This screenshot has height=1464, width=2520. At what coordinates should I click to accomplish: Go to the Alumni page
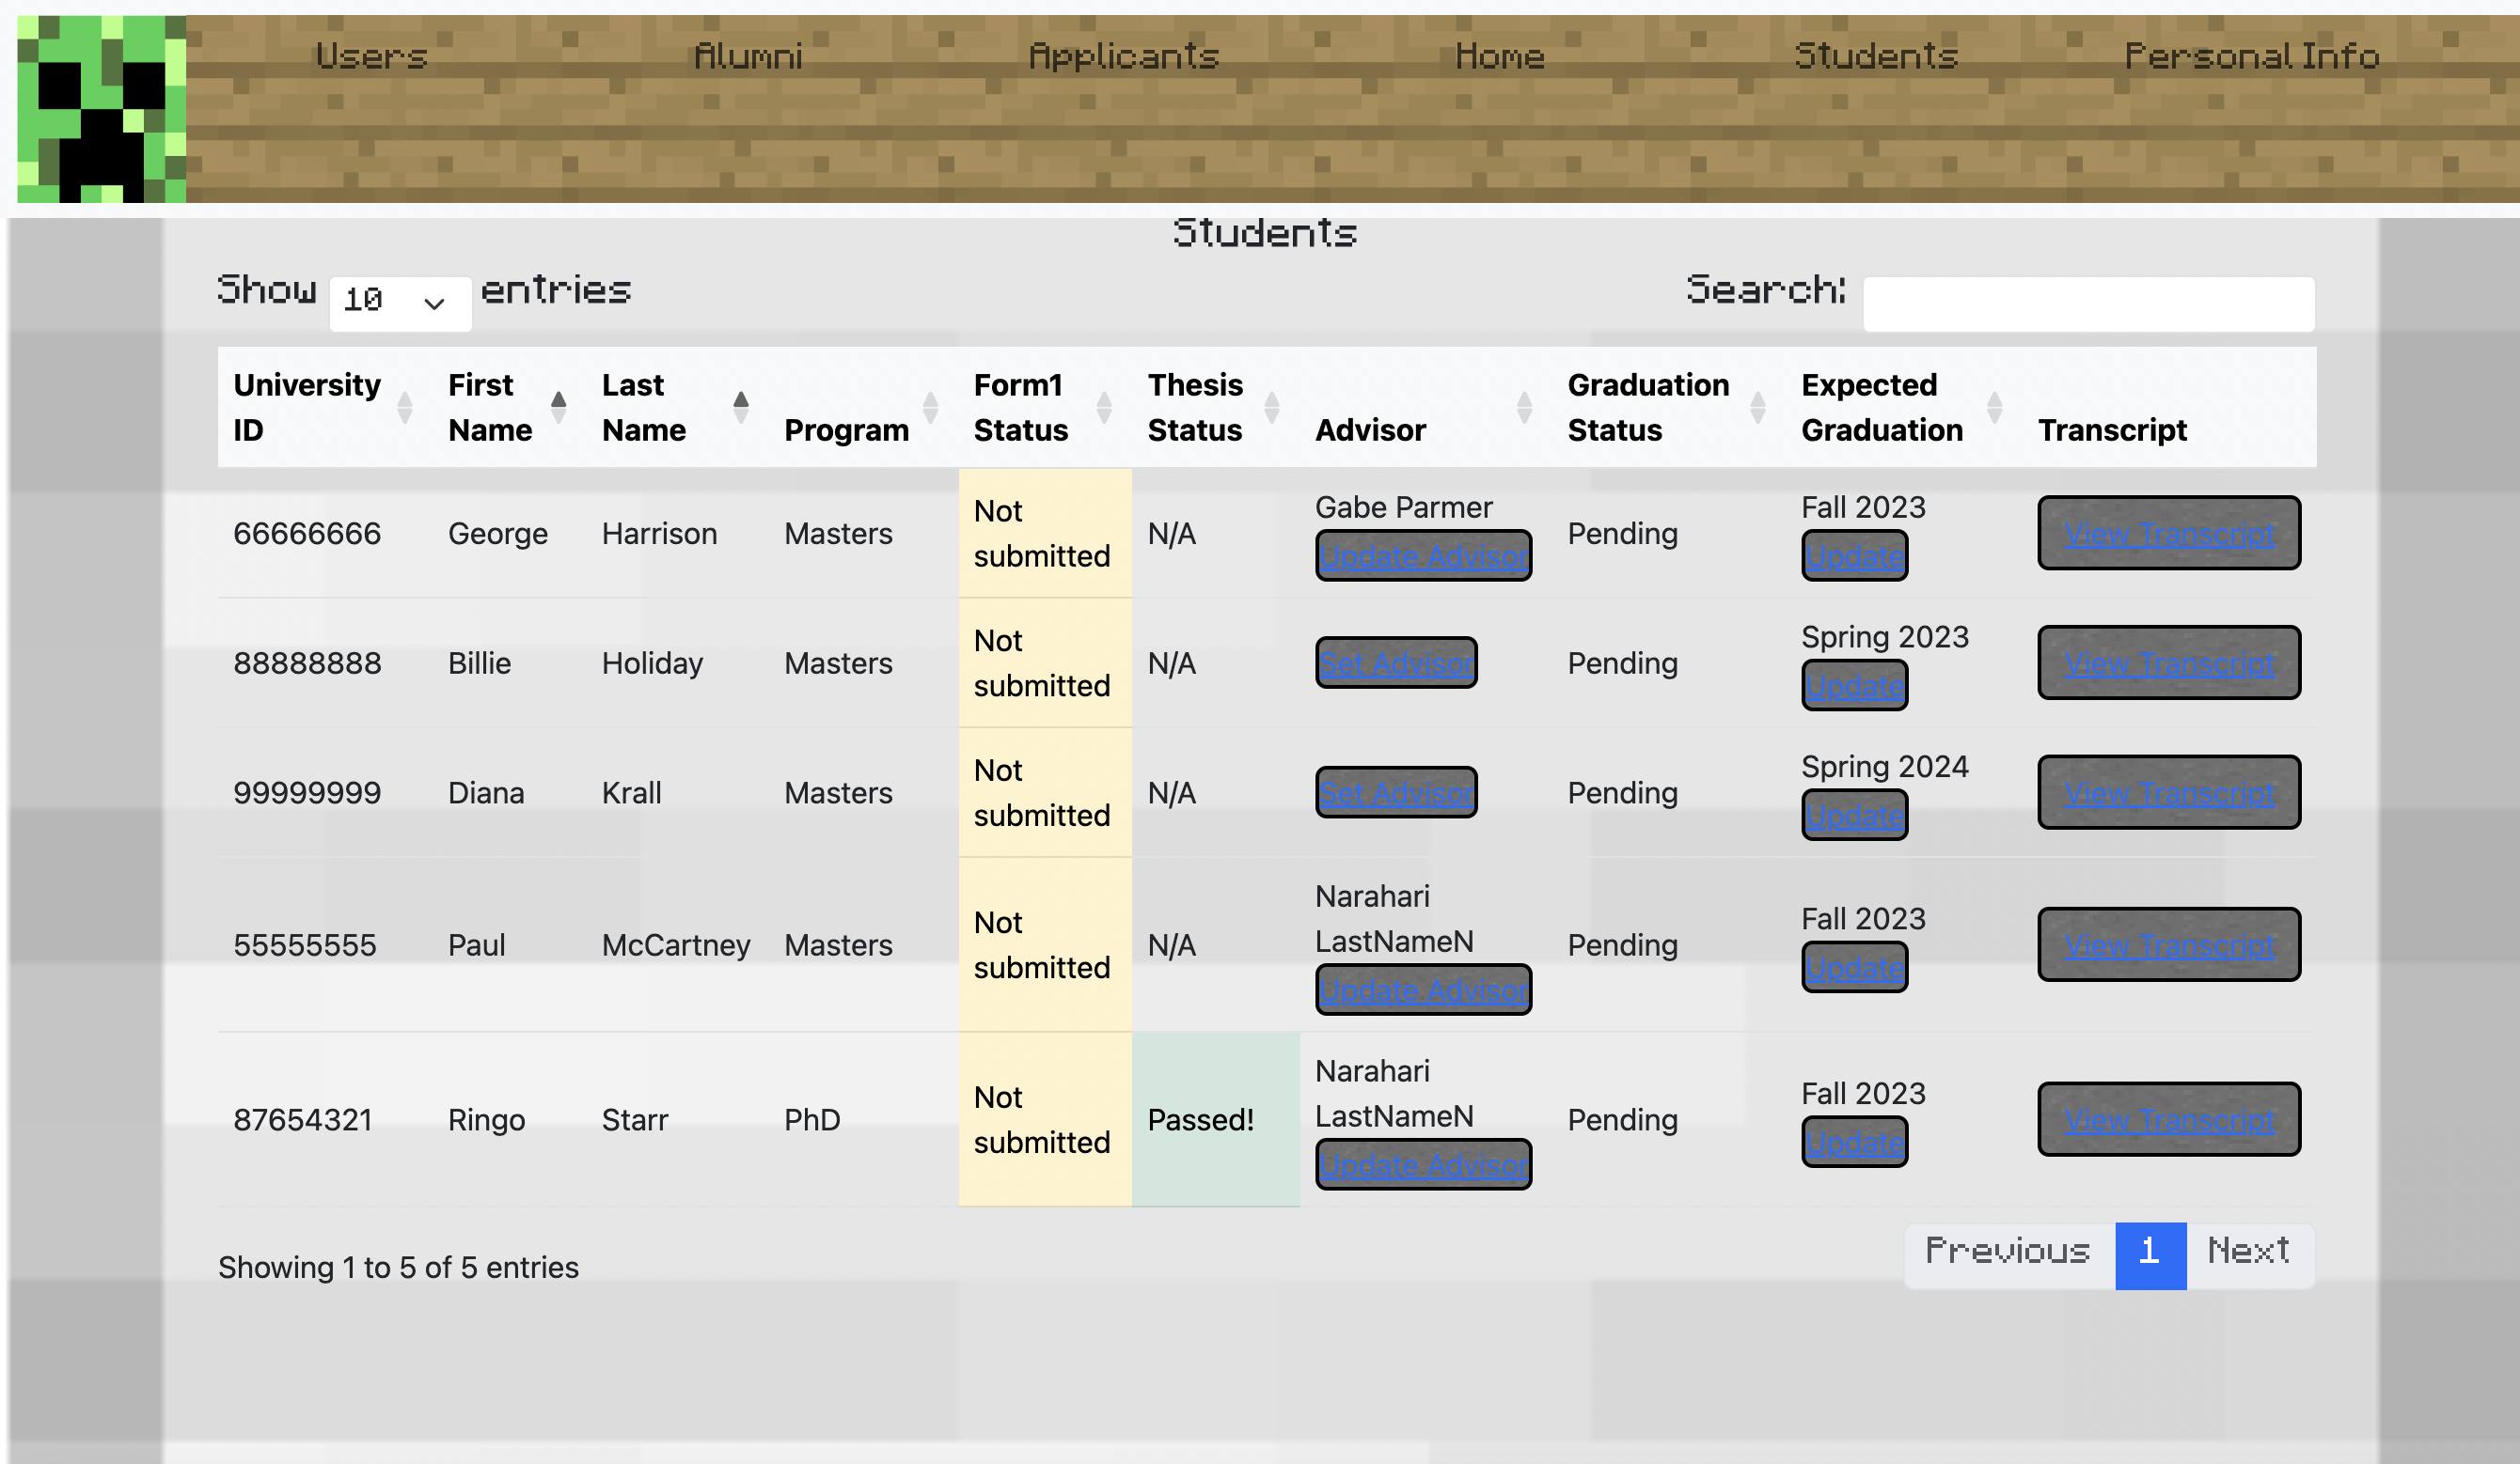pos(748,56)
